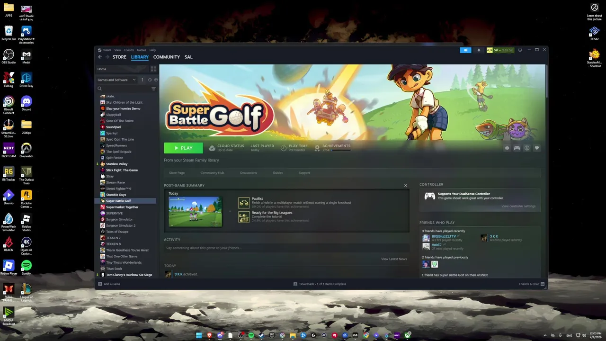Open controller layout icon for this game
This screenshot has width=606, height=341.
tap(517, 148)
